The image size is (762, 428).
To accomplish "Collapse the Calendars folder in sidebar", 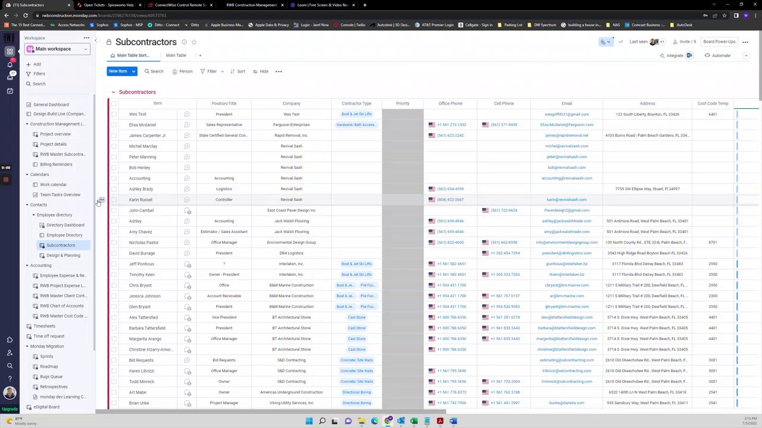I will [x=27, y=175].
